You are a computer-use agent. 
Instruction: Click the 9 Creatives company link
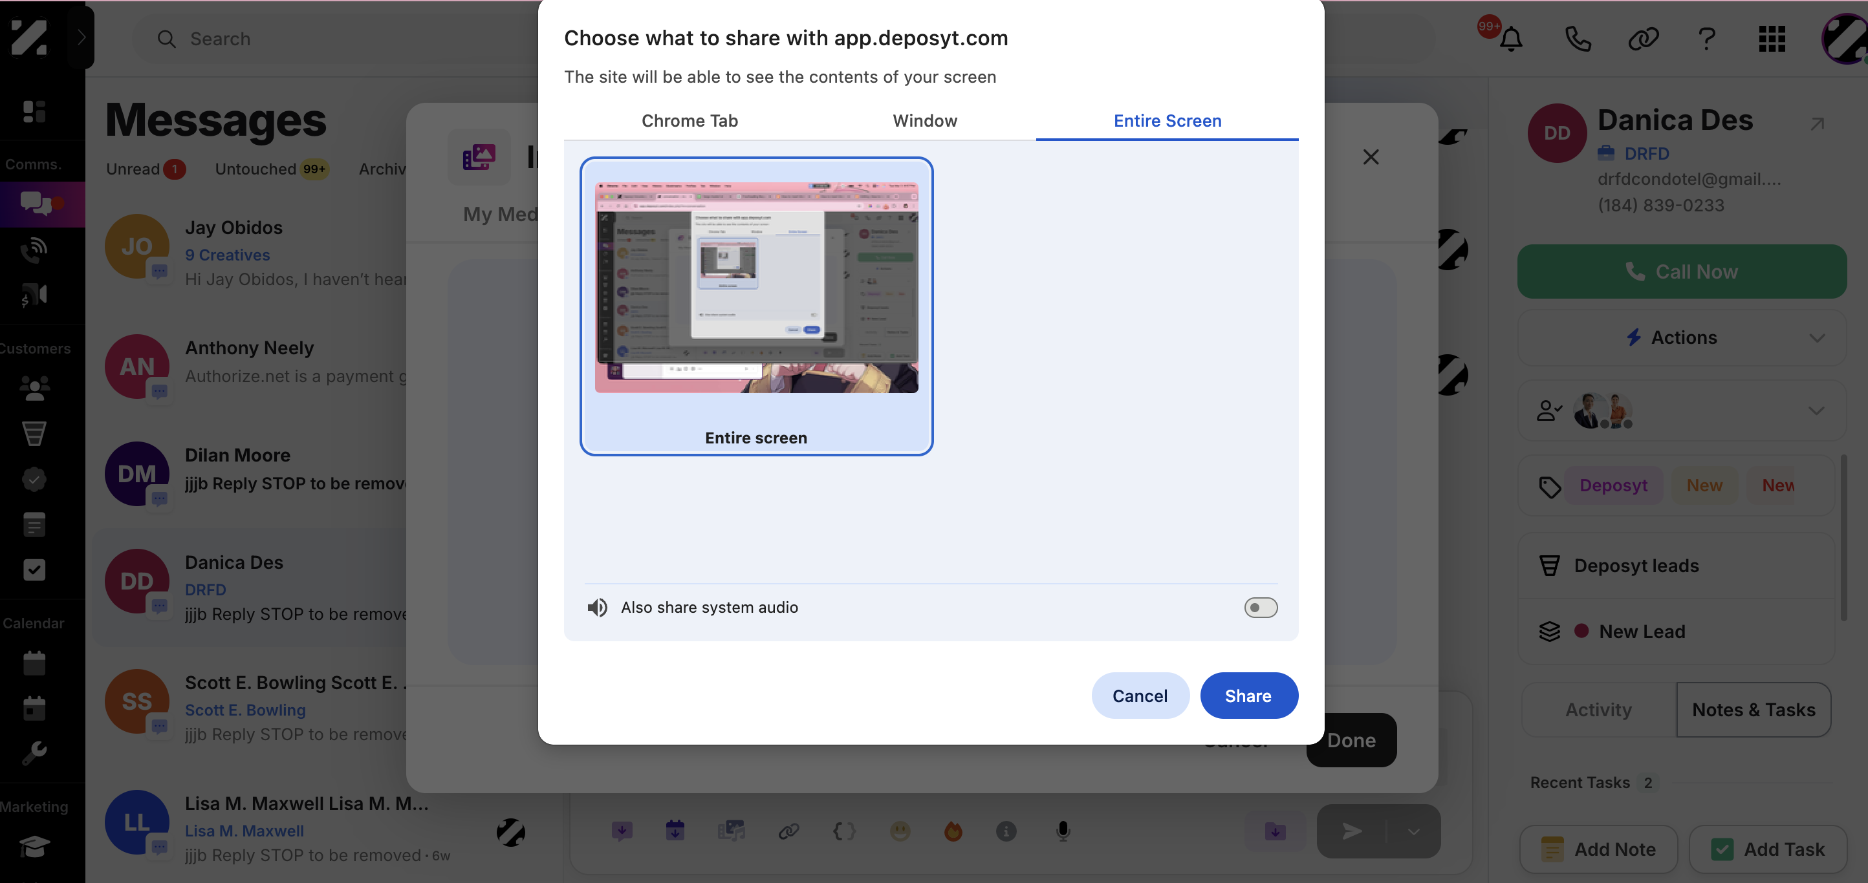(x=227, y=255)
